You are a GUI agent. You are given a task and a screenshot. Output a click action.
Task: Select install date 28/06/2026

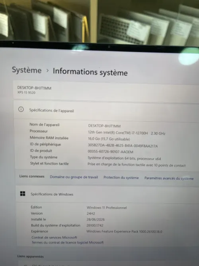click(96, 219)
